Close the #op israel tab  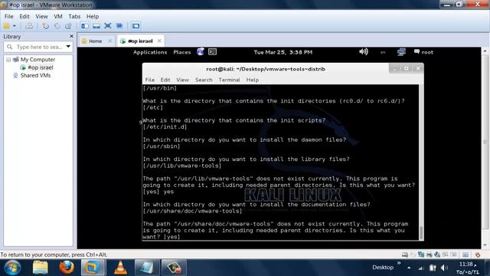[159, 41]
